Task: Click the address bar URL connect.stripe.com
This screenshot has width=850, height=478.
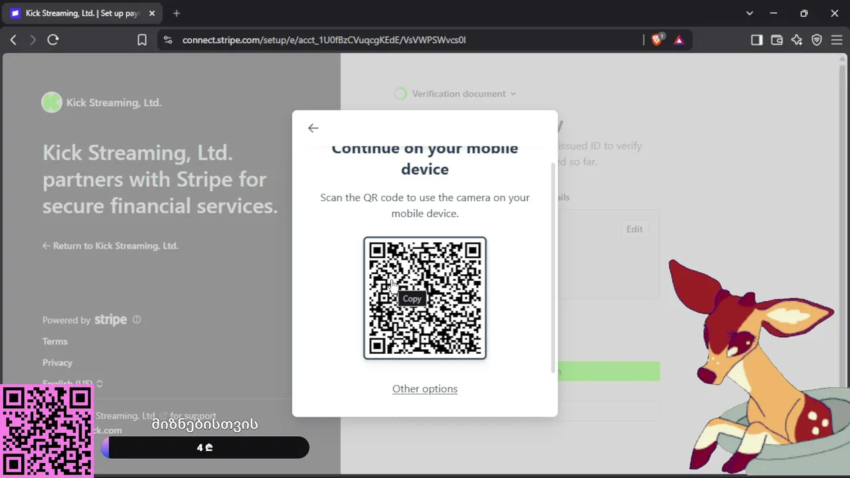Action: click(324, 40)
